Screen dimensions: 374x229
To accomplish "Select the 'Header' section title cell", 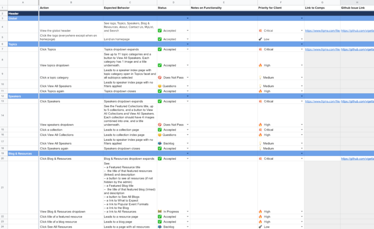I will coord(23,13).
